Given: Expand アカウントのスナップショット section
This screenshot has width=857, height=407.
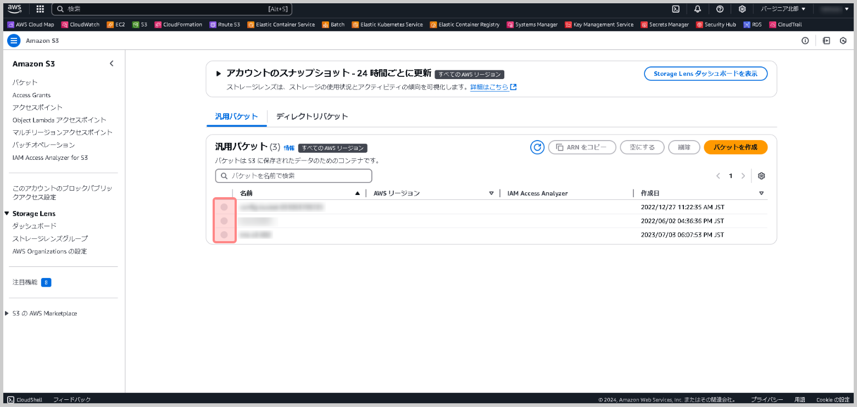Looking at the screenshot, I should [x=218, y=73].
